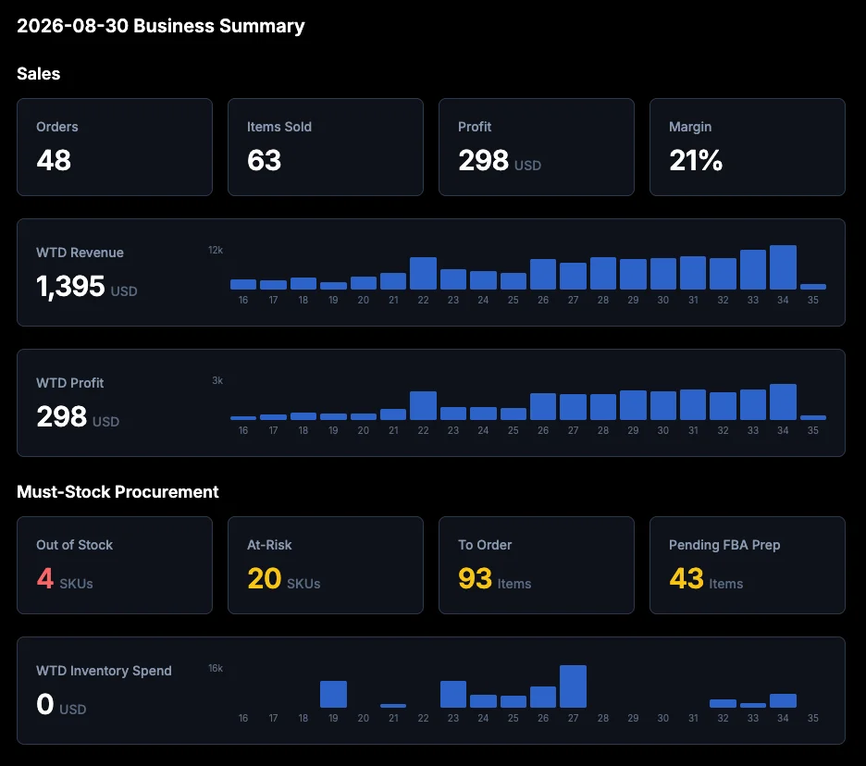Click week 23 bar in Inventory Spend chart
The width and height of the screenshot is (866, 766).
(452, 694)
